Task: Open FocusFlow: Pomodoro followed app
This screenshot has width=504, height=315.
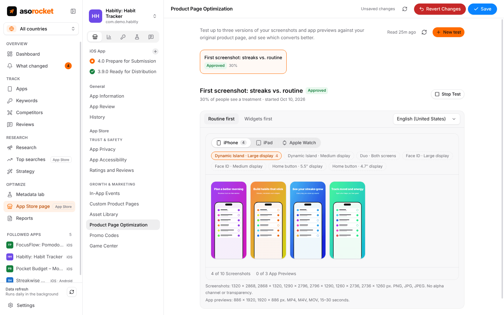Action: click(39, 245)
